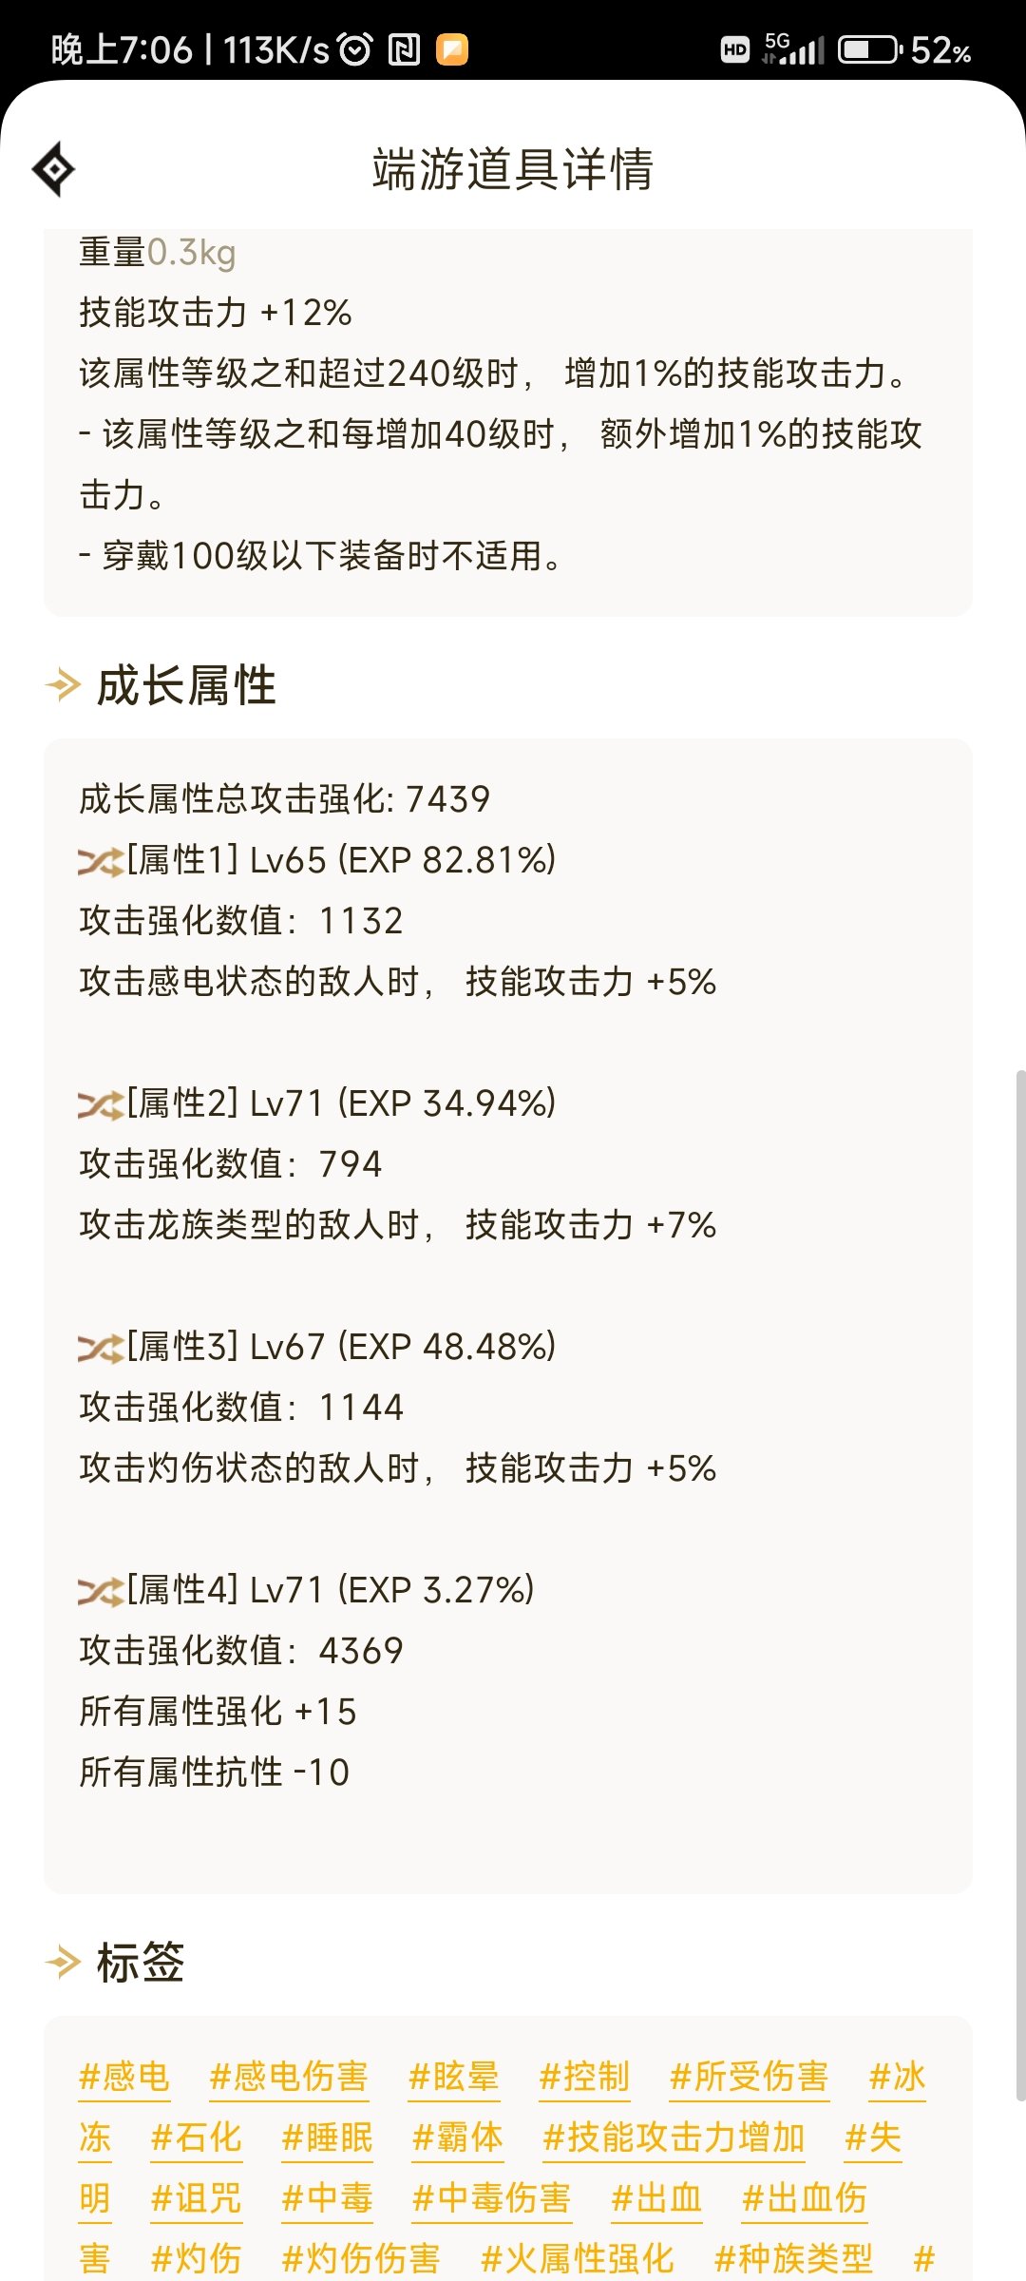Viewport: 1026px width, 2281px height.
Task: Tap the shuffle icon beside 属性3
Action: (x=101, y=1348)
